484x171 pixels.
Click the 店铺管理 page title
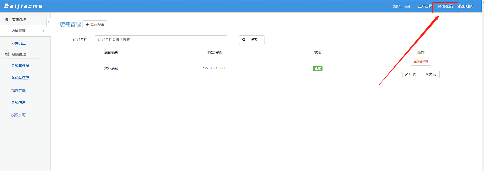[x=70, y=24]
